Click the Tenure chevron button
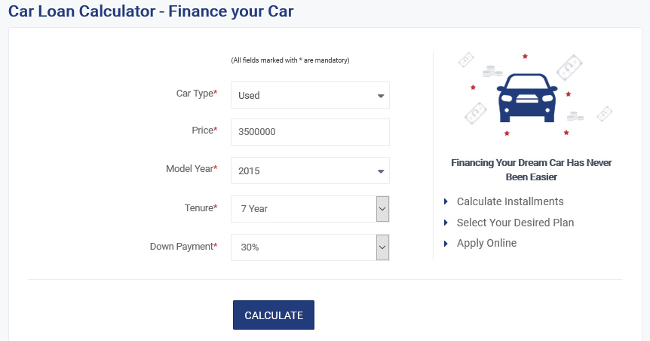This screenshot has height=341, width=650. [382, 209]
